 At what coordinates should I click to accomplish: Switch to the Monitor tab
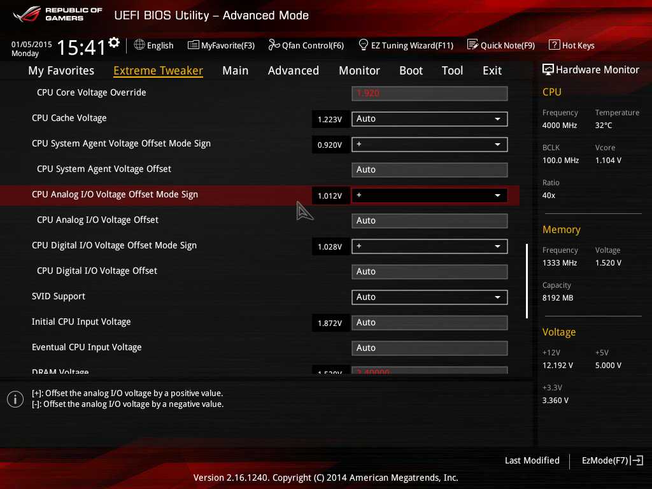(359, 71)
